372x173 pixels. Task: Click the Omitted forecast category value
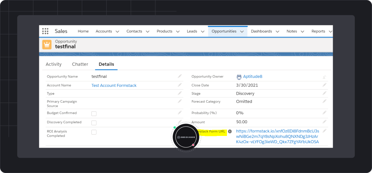click(244, 102)
